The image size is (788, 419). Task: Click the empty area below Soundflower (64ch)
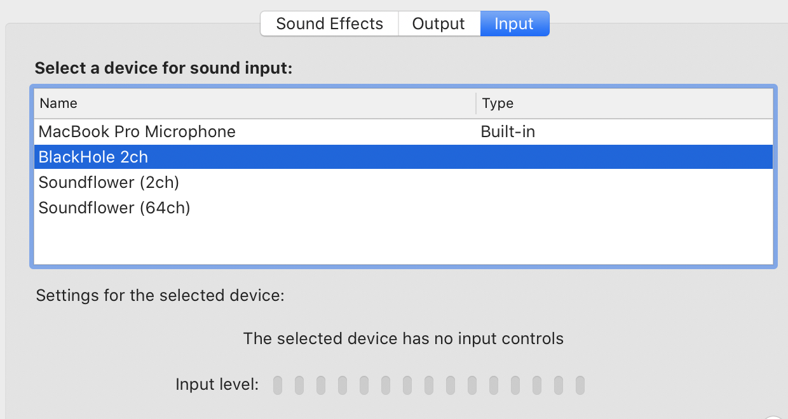[x=403, y=242]
